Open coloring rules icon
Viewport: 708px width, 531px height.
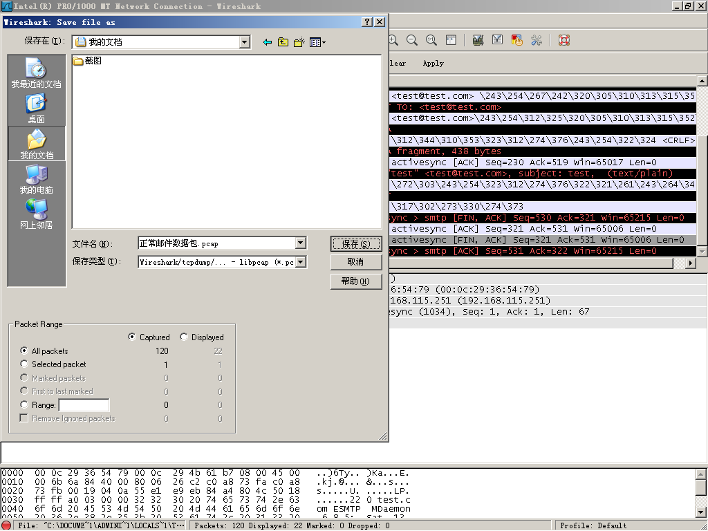pos(516,40)
